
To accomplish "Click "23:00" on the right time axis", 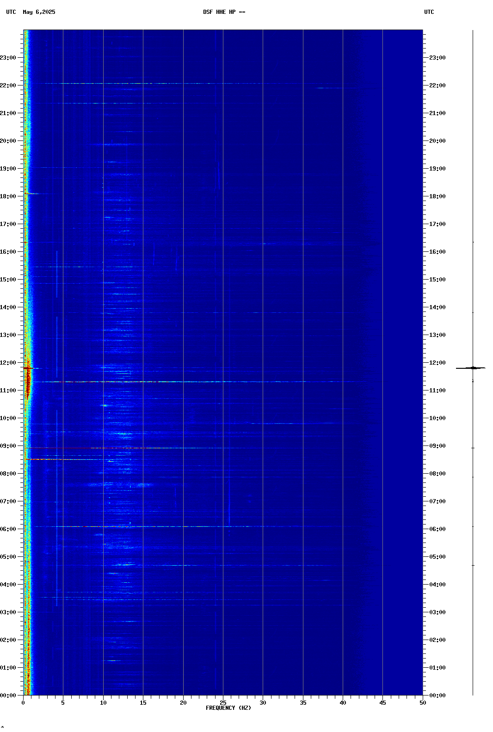I will tap(438, 58).
